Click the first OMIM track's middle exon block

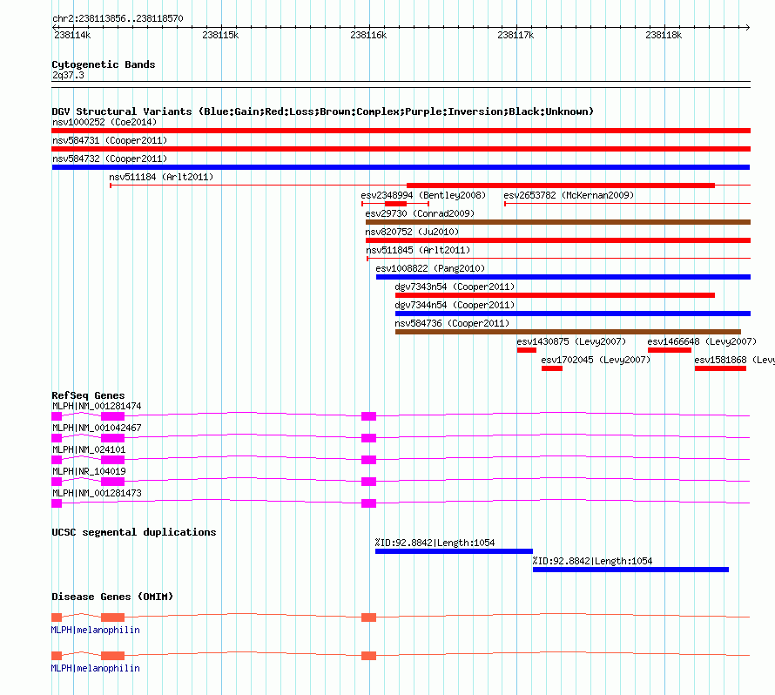[x=368, y=617]
